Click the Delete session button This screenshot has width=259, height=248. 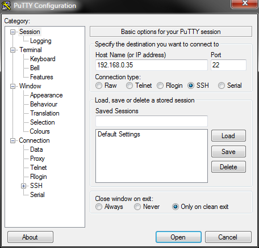(x=228, y=167)
